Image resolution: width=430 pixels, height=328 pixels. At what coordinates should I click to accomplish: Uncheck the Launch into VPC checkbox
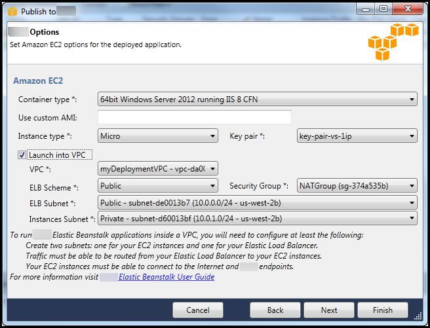(22, 155)
